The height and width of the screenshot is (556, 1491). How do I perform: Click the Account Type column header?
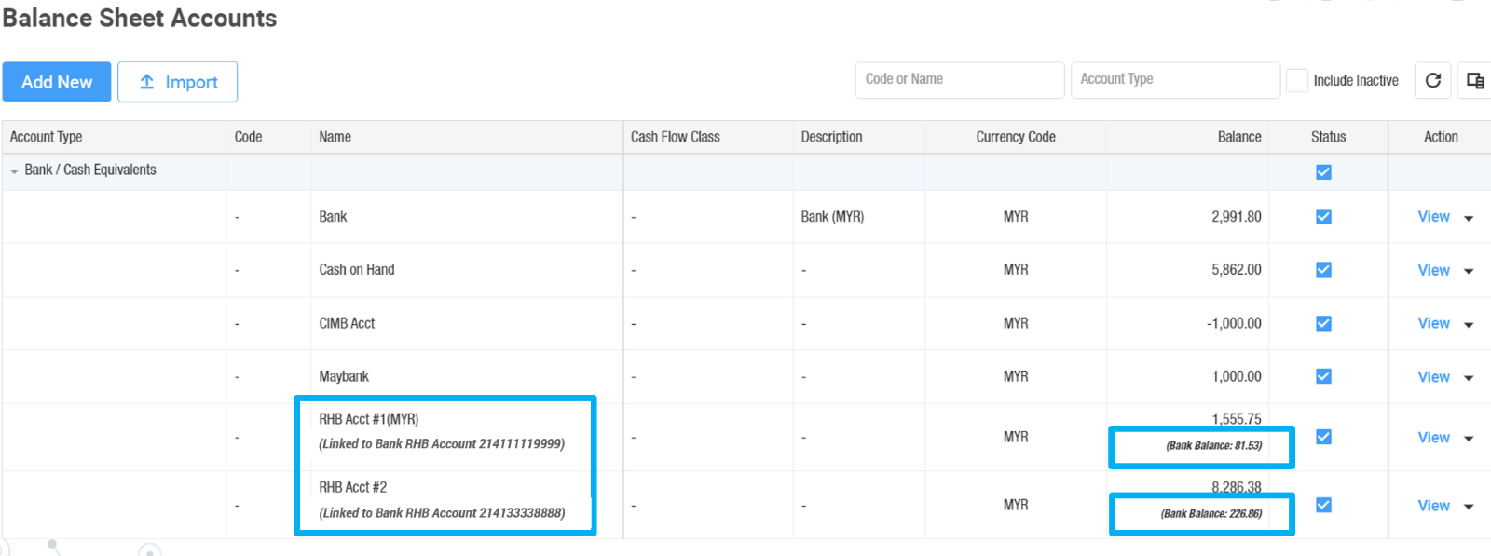coord(46,137)
